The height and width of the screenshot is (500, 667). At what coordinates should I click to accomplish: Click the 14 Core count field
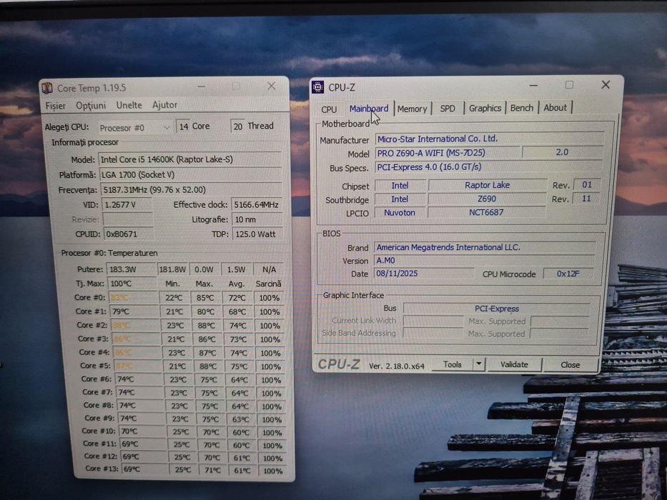point(183,126)
